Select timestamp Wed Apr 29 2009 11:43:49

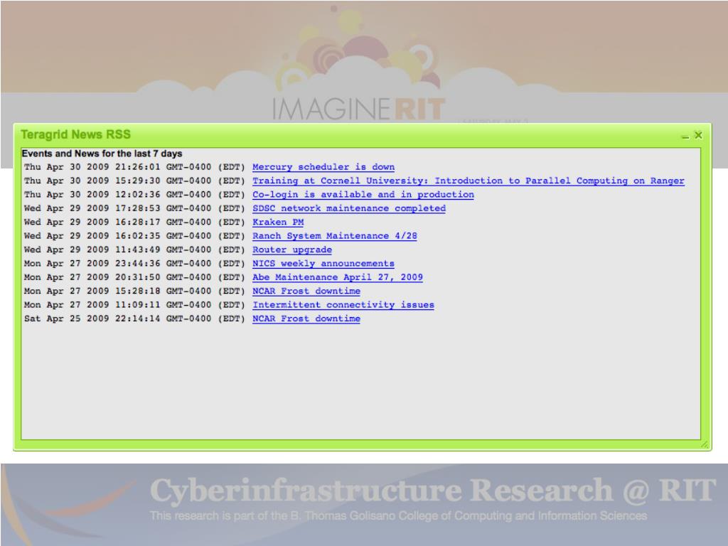pos(134,250)
